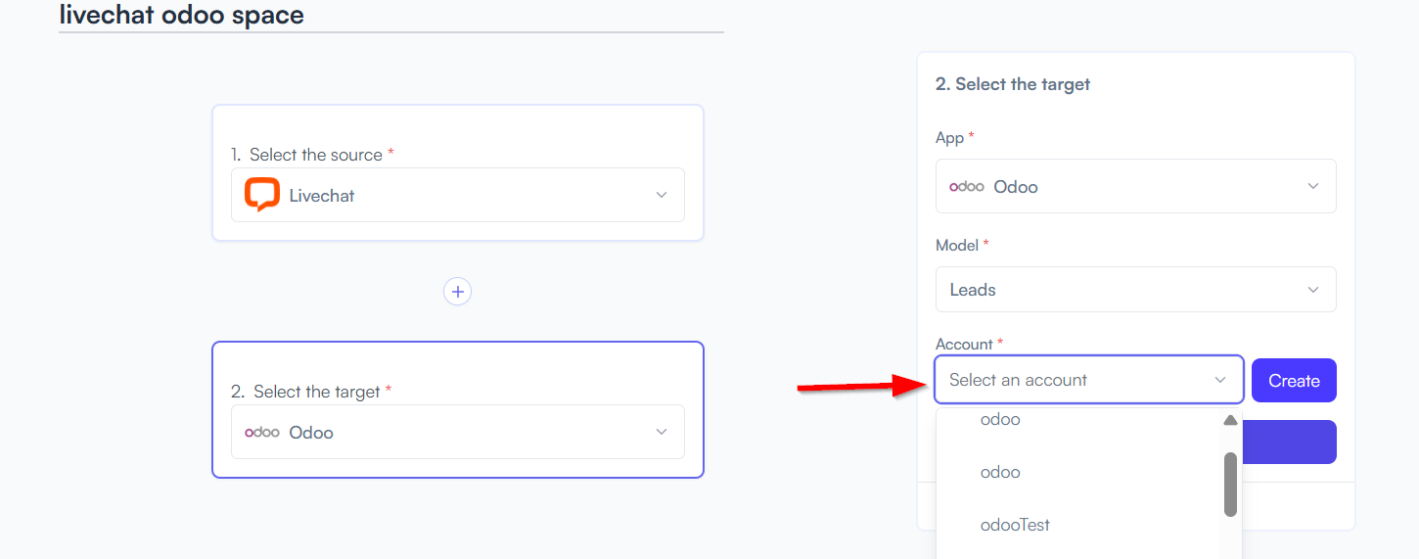The image size is (1419, 559).
Task: Select the Select the source card
Action: [x=458, y=172]
